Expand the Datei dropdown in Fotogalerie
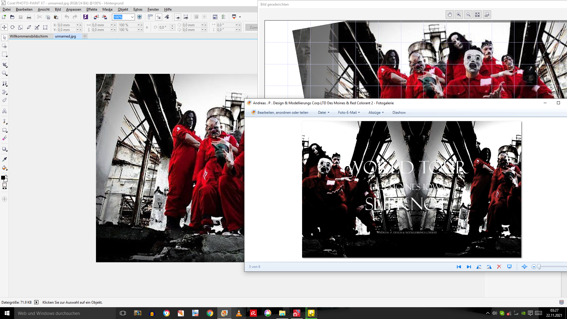 (x=324, y=113)
